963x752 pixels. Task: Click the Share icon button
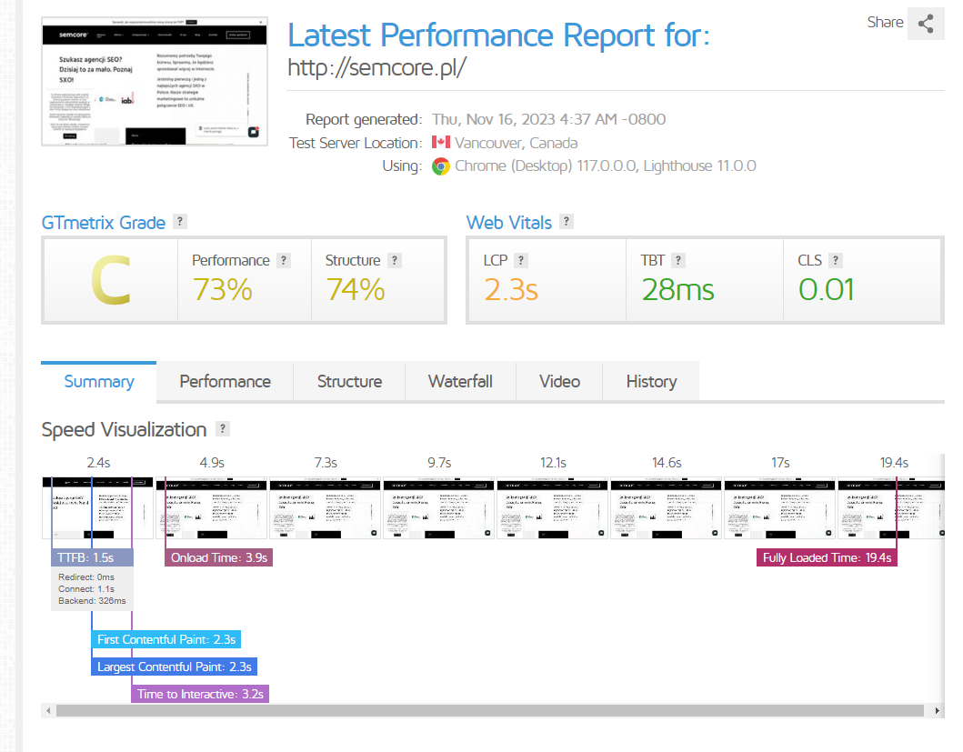(926, 24)
